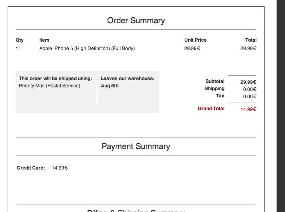The height and width of the screenshot is (212, 285).
Task: Click the Tax label
Action: pos(220,96)
